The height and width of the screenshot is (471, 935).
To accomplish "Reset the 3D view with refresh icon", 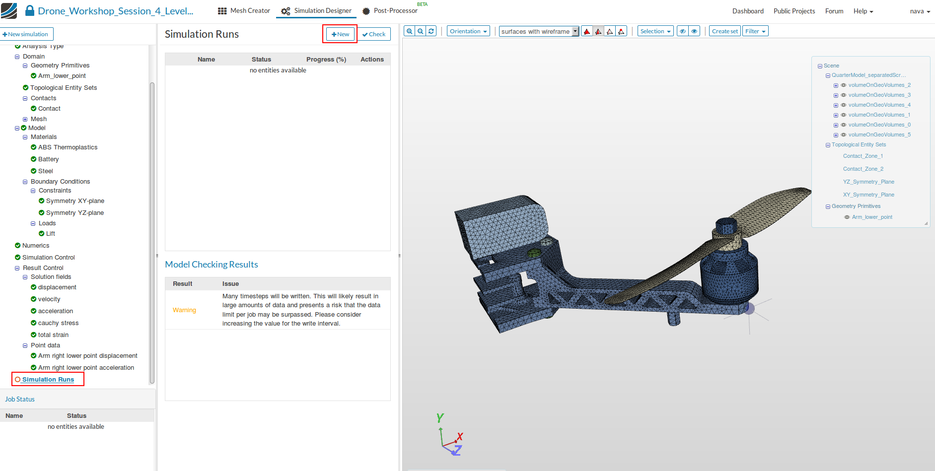I will point(432,31).
